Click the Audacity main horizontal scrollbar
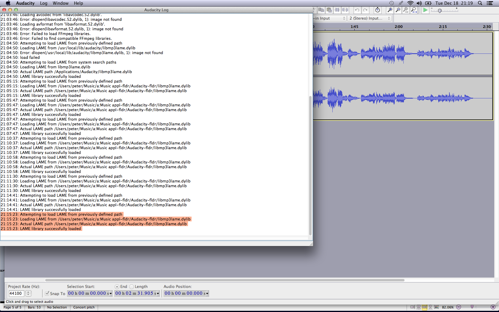Image resolution: width=499 pixels, height=312 pixels. coord(225,280)
